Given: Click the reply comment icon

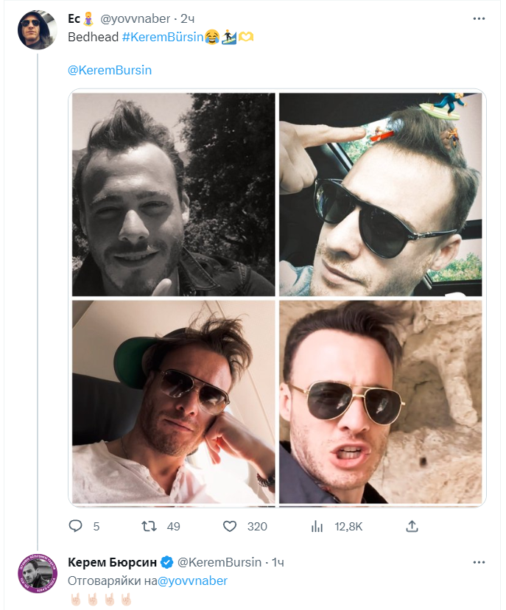Looking at the screenshot, I should click(75, 526).
